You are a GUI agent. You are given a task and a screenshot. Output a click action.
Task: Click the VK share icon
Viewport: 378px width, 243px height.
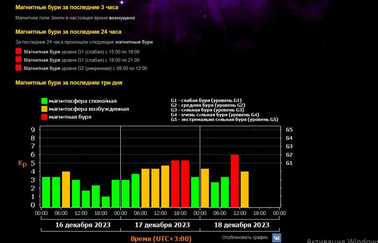point(276,237)
